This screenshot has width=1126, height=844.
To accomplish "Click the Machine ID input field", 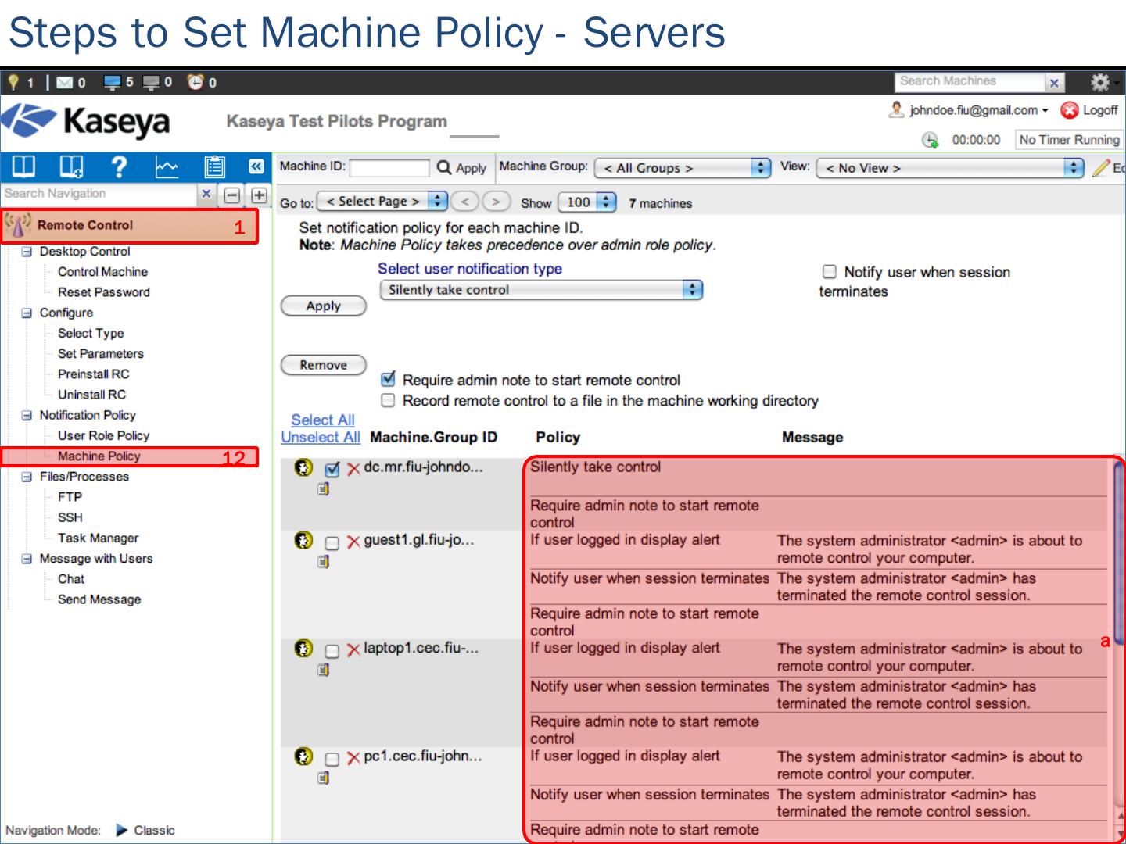I will (x=389, y=167).
